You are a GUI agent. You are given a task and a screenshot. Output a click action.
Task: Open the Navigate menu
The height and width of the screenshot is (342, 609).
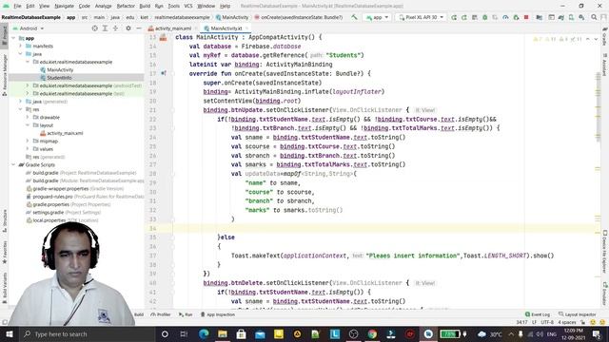pos(64,6)
